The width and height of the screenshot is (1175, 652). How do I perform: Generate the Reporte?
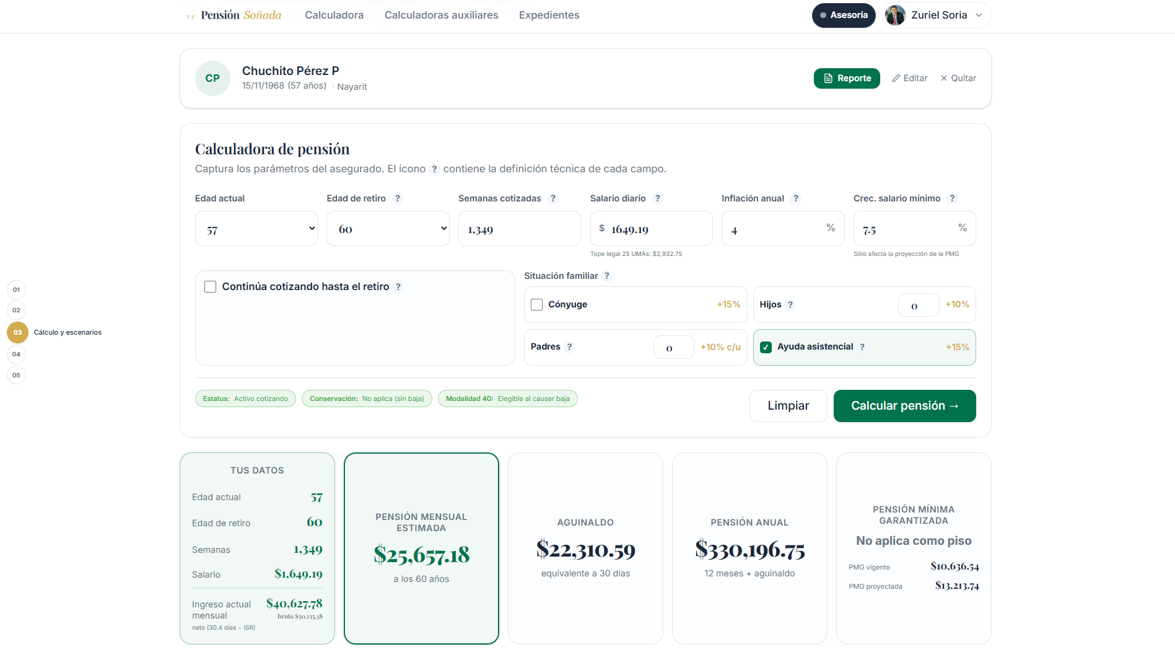pos(847,78)
